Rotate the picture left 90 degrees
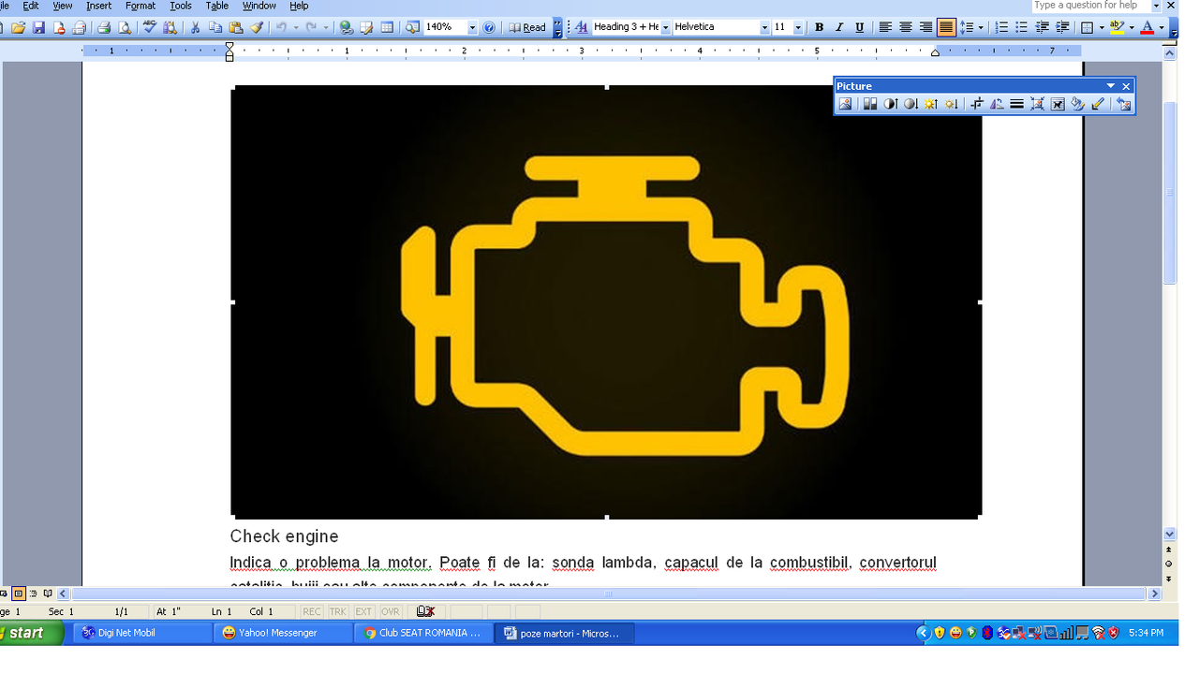 997,104
